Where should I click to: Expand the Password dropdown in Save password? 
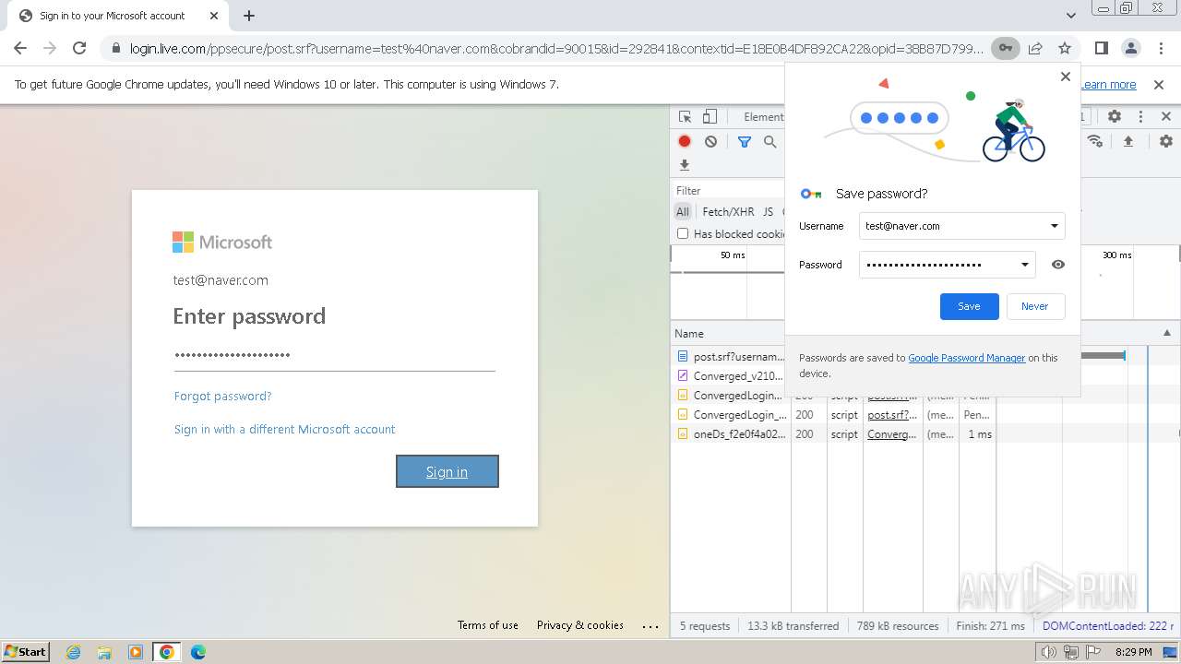(1024, 265)
